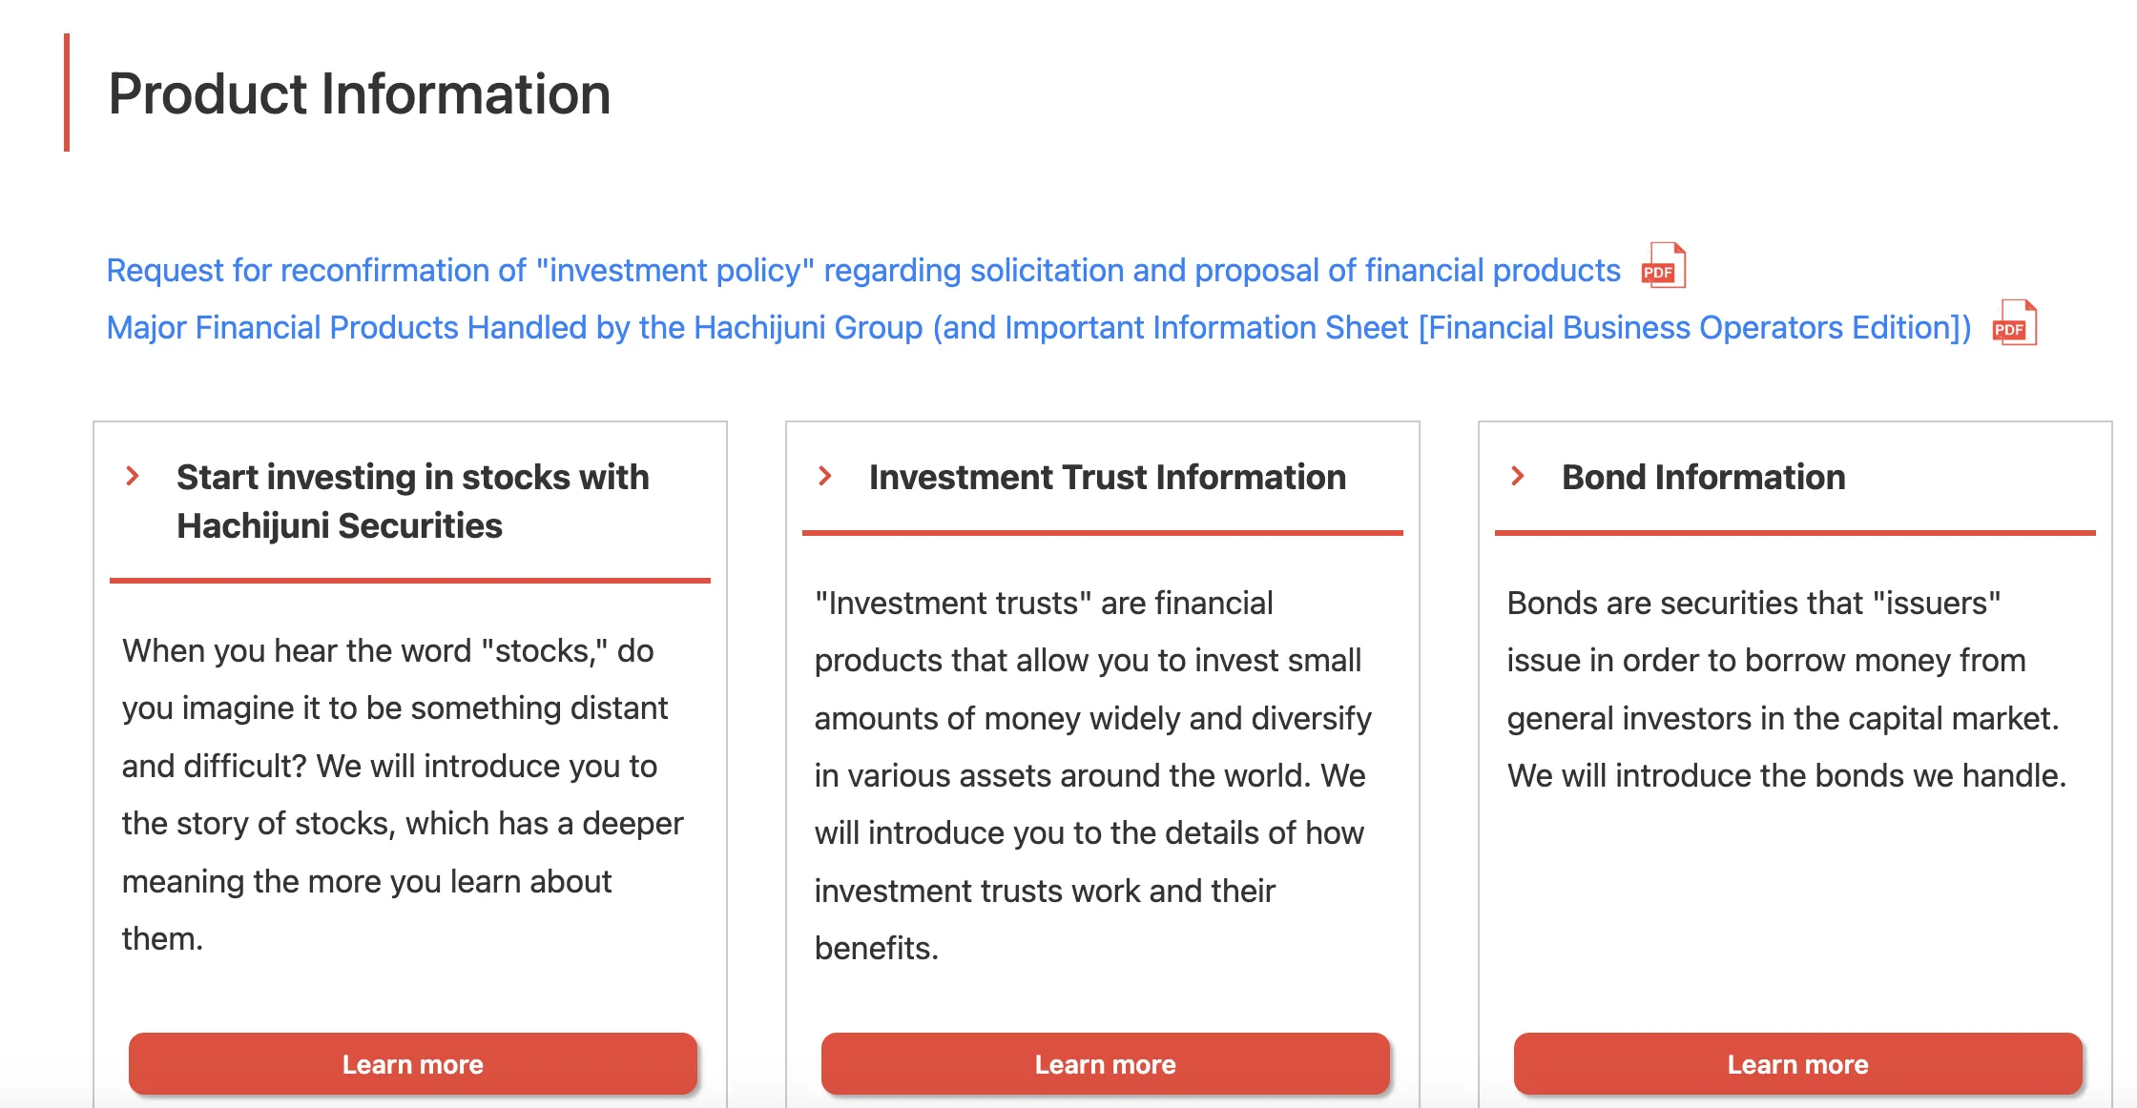
Task: Open Start investing in stocks with Hachijuni heading
Action: click(x=413, y=502)
